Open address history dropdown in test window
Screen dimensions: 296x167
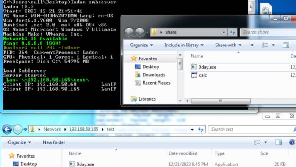click(x=192, y=130)
